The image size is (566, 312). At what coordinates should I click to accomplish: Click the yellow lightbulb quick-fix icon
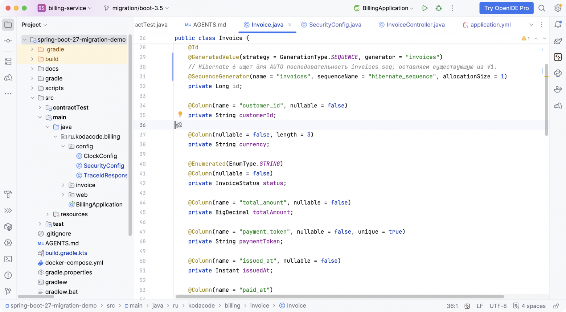tap(180, 115)
